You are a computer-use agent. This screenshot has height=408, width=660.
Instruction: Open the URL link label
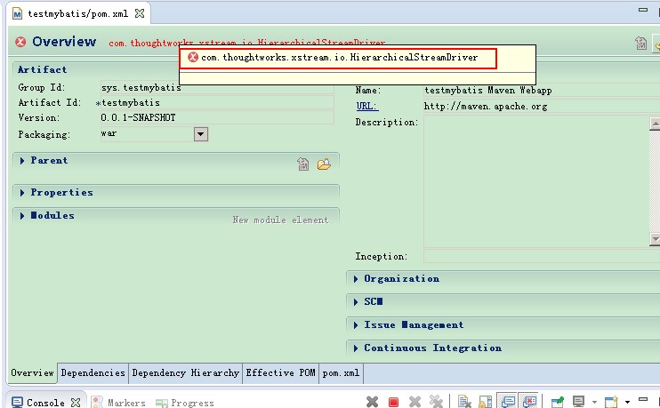coord(367,106)
